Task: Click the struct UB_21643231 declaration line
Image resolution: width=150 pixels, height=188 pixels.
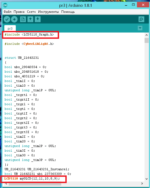Action: coord(22,58)
